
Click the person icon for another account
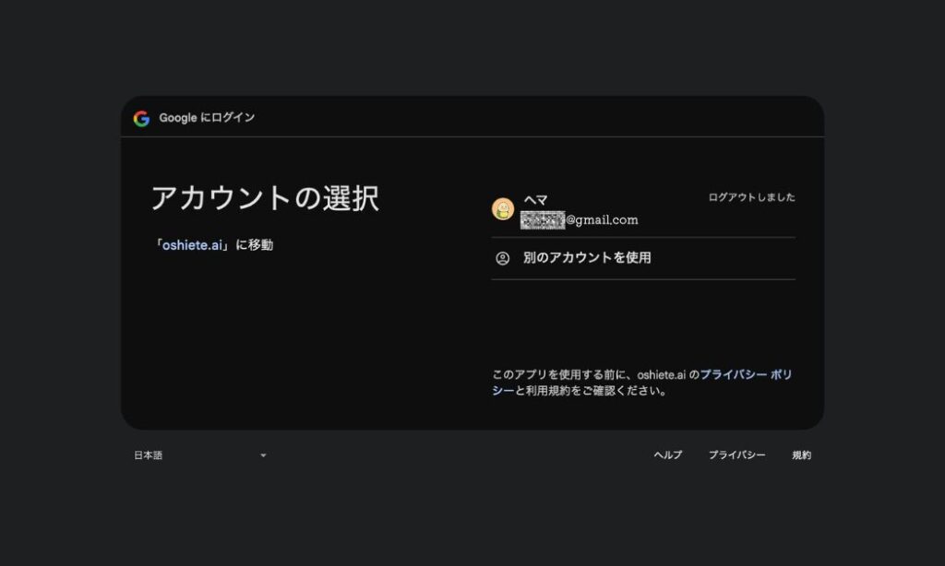(x=503, y=258)
